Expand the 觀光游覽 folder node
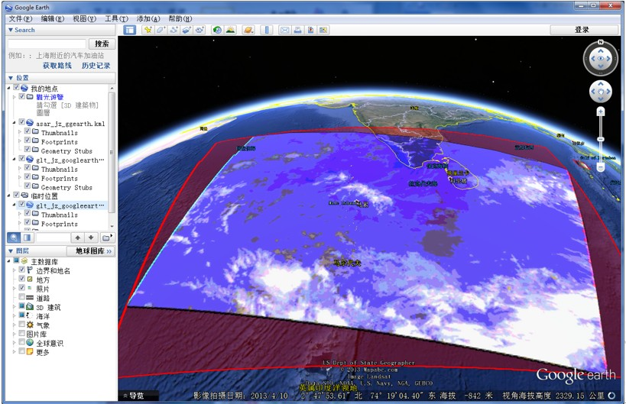 pos(14,97)
